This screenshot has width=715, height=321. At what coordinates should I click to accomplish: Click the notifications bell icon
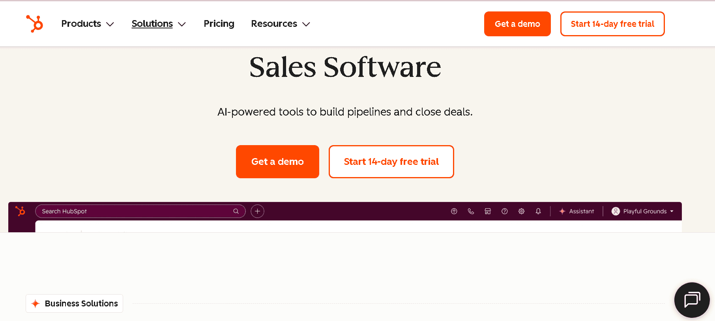pos(538,211)
